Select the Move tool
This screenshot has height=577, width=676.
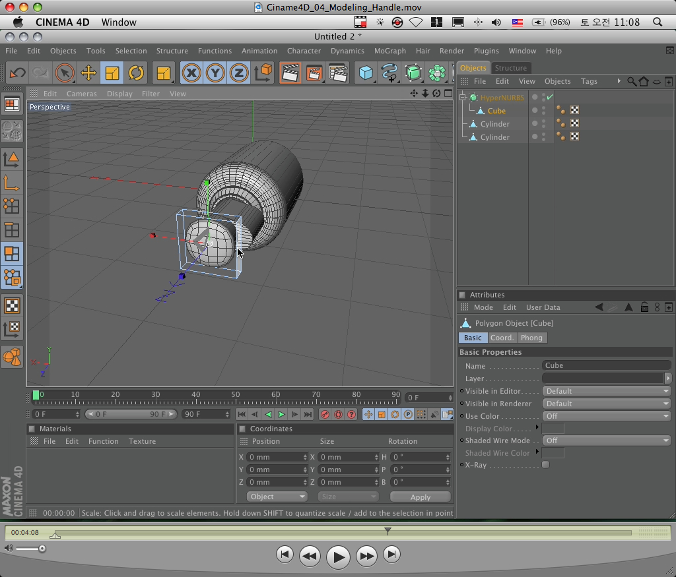(x=88, y=73)
